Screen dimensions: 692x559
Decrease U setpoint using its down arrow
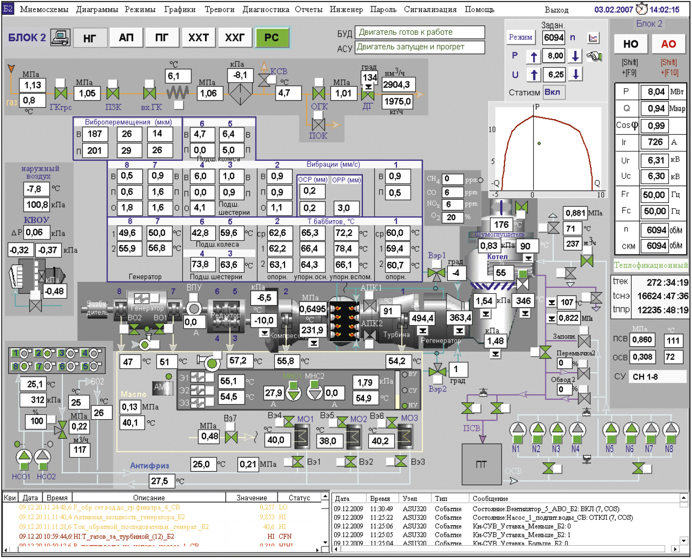tap(576, 74)
